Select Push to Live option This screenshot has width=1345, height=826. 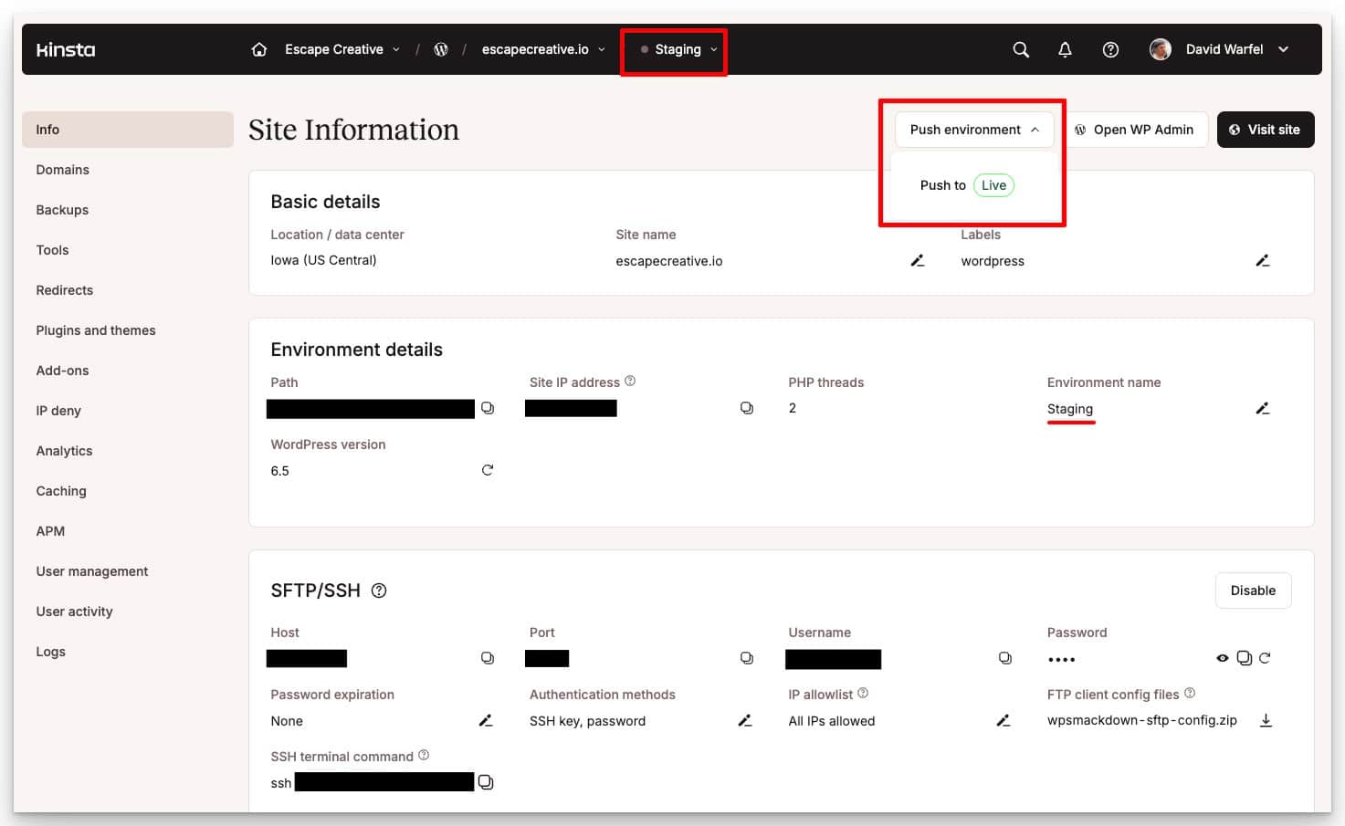point(967,185)
